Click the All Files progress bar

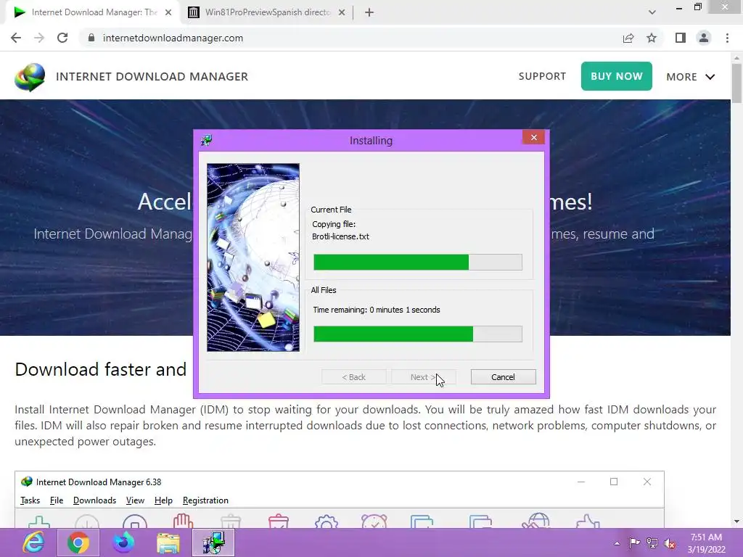coord(417,334)
